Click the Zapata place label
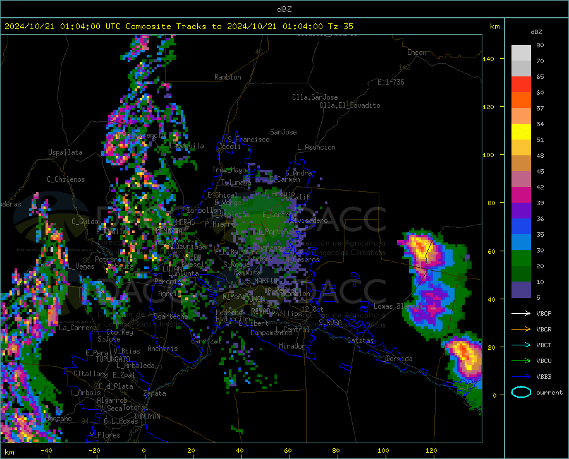This screenshot has width=569, height=459. coord(155,393)
